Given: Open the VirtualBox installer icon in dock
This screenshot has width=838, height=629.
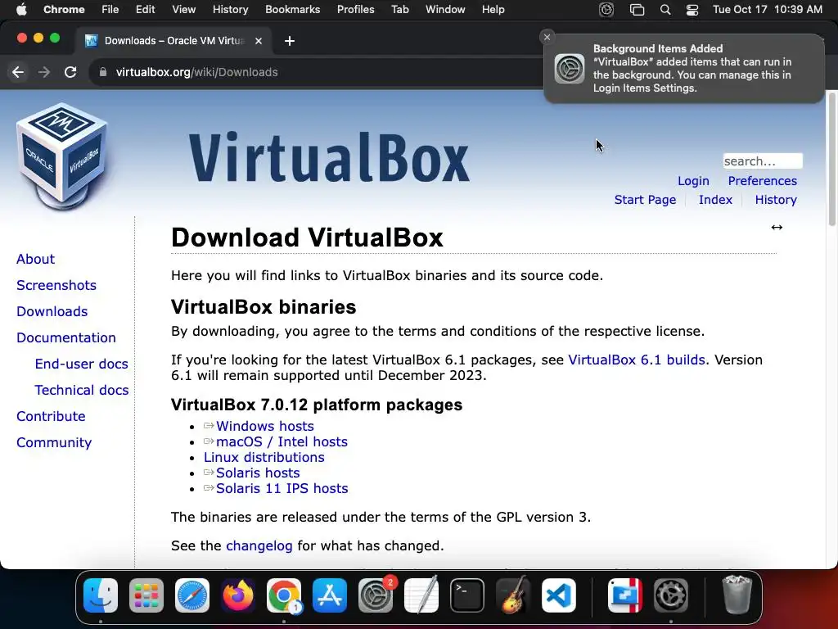Looking at the screenshot, I should tap(625, 595).
